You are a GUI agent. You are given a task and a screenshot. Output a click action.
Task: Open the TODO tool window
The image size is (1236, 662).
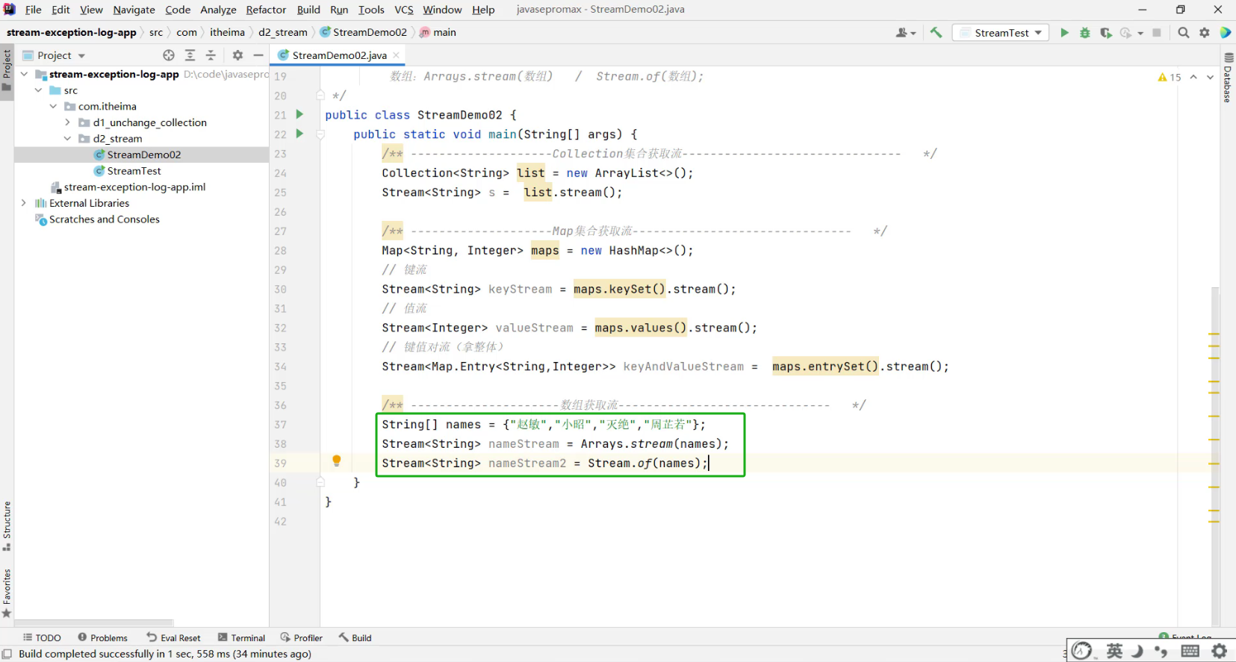[x=42, y=638]
